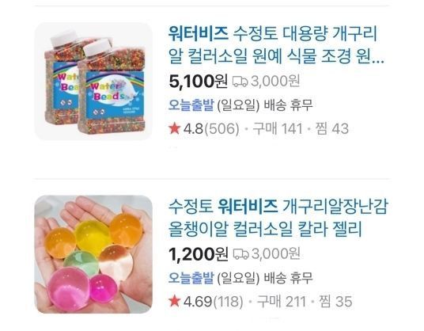
Task: Click the delivery truck icon of the 1,200원 item
Action: click(240, 254)
